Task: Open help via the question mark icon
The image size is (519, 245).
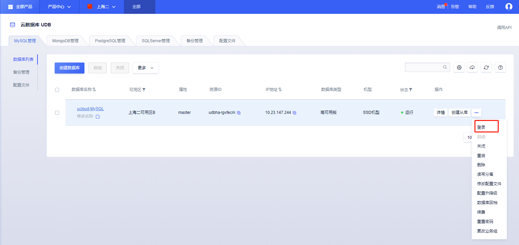Action: click(500, 67)
